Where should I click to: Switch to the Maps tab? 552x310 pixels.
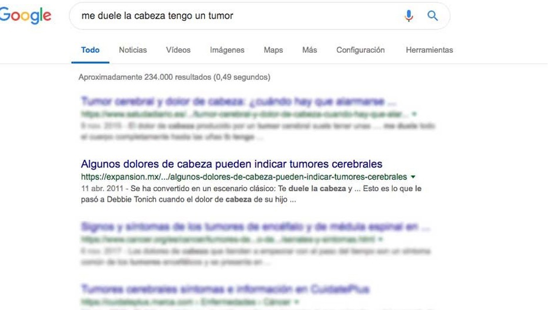click(273, 50)
